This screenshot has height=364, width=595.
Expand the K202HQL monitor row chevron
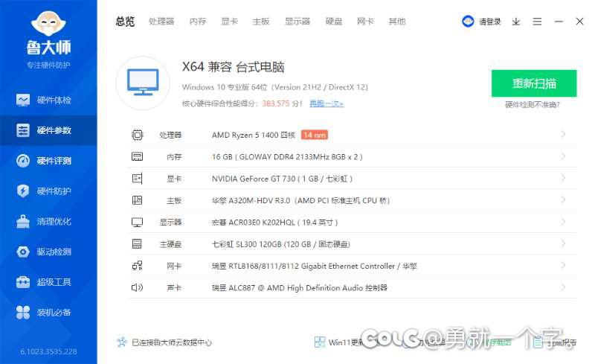pyautogui.click(x=563, y=222)
